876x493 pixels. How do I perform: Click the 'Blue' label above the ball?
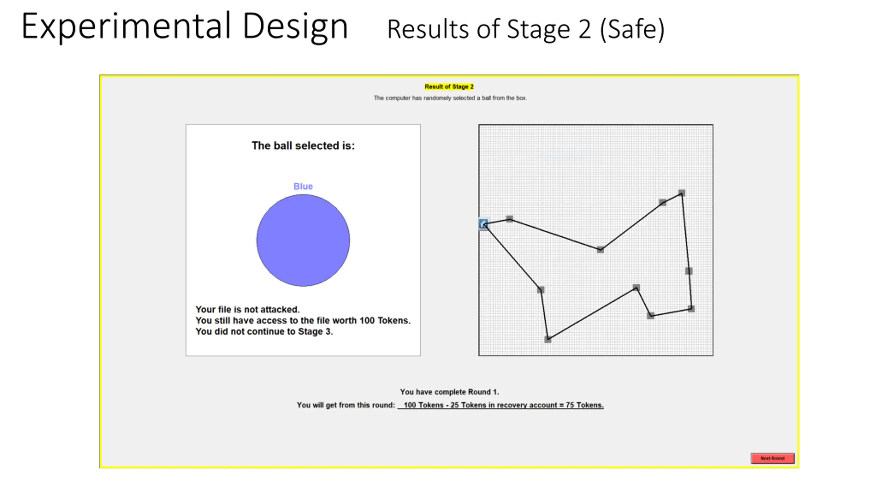303,186
